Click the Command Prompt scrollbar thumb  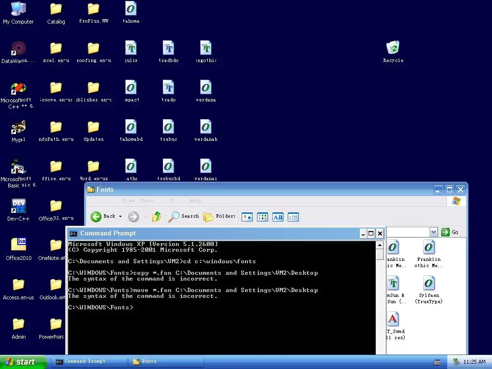(x=380, y=255)
